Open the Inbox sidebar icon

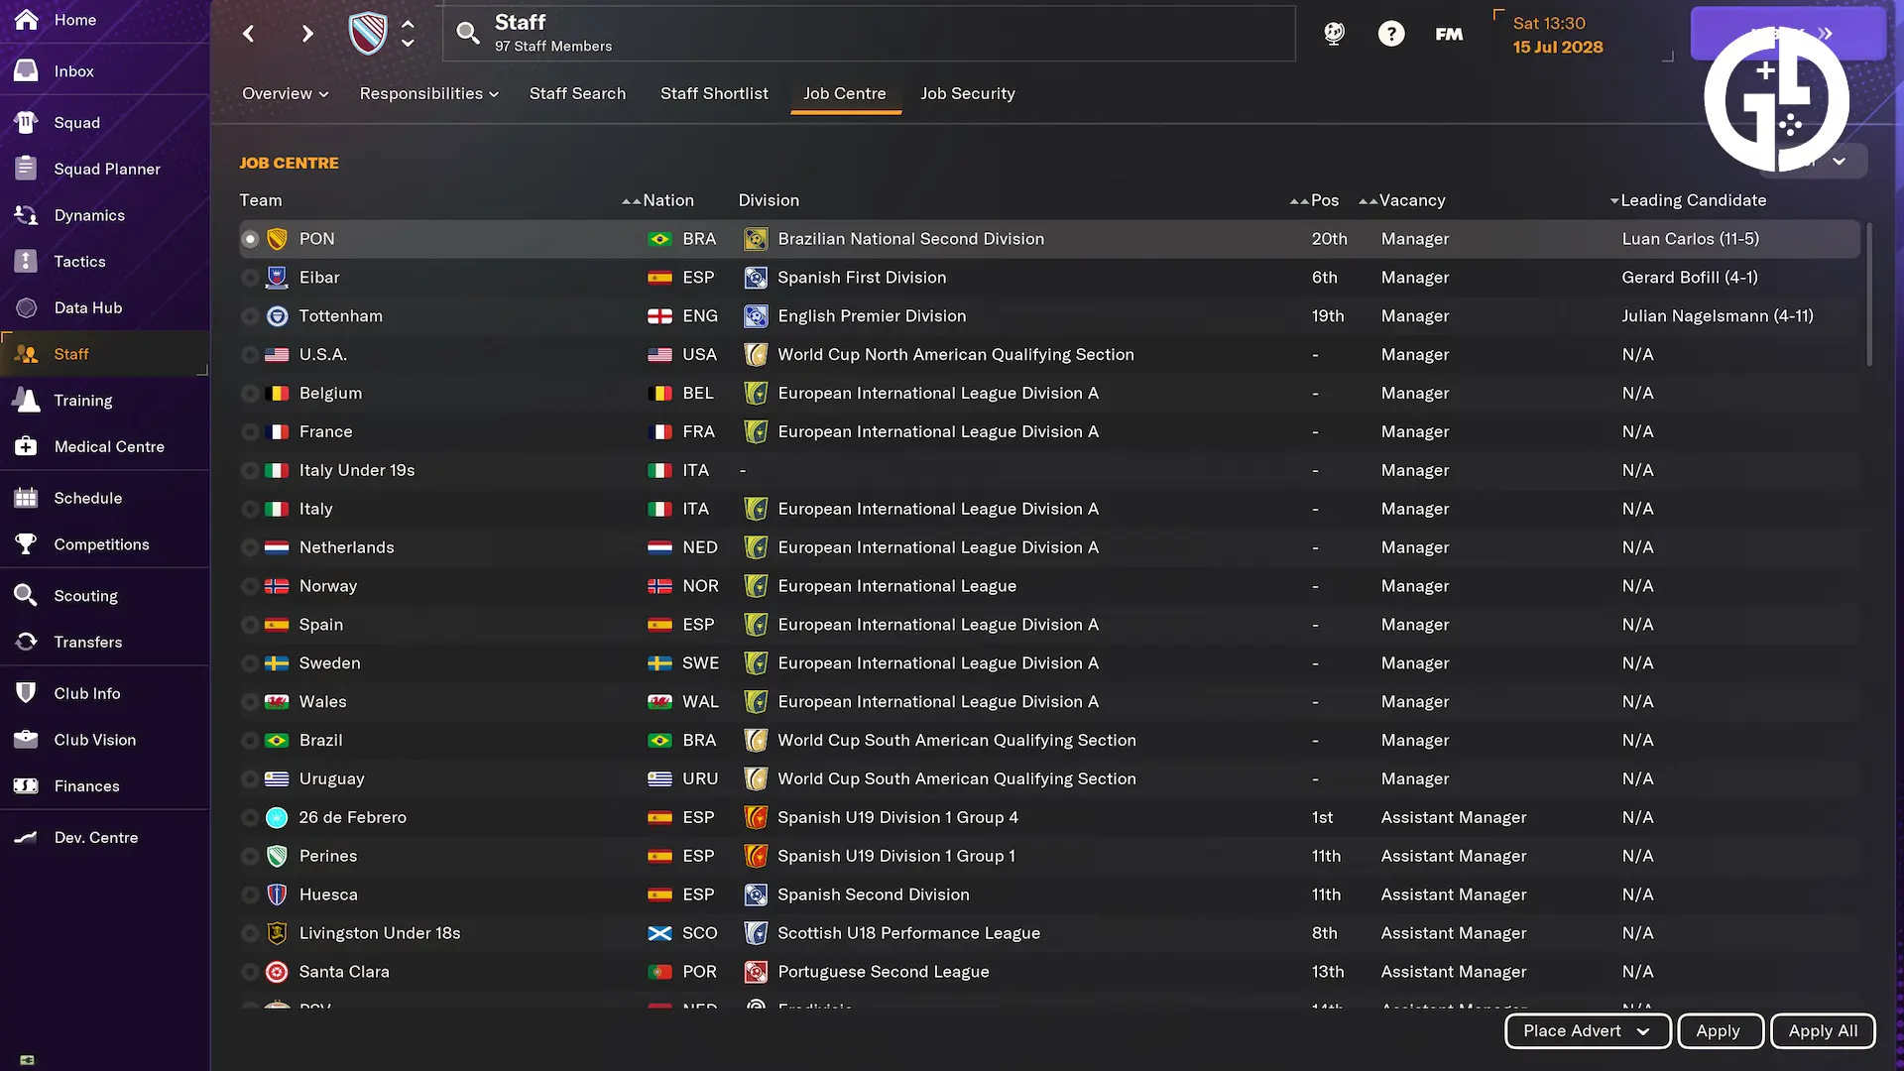(x=27, y=71)
